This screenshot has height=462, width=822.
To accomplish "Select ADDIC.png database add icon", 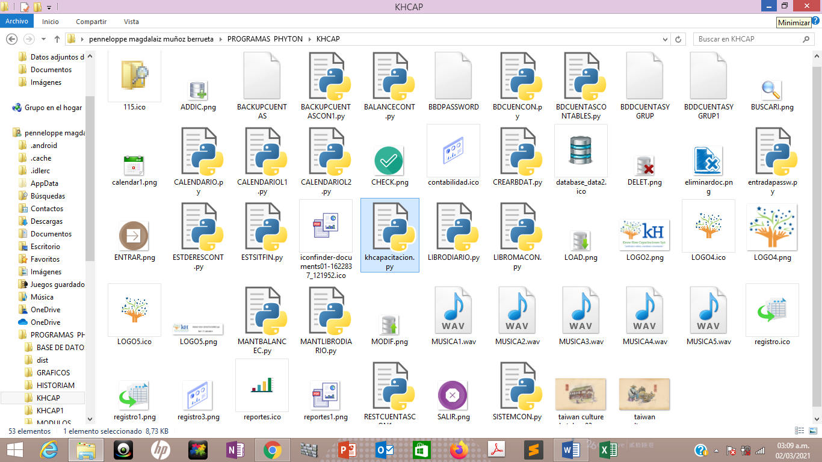I will coord(198,91).
